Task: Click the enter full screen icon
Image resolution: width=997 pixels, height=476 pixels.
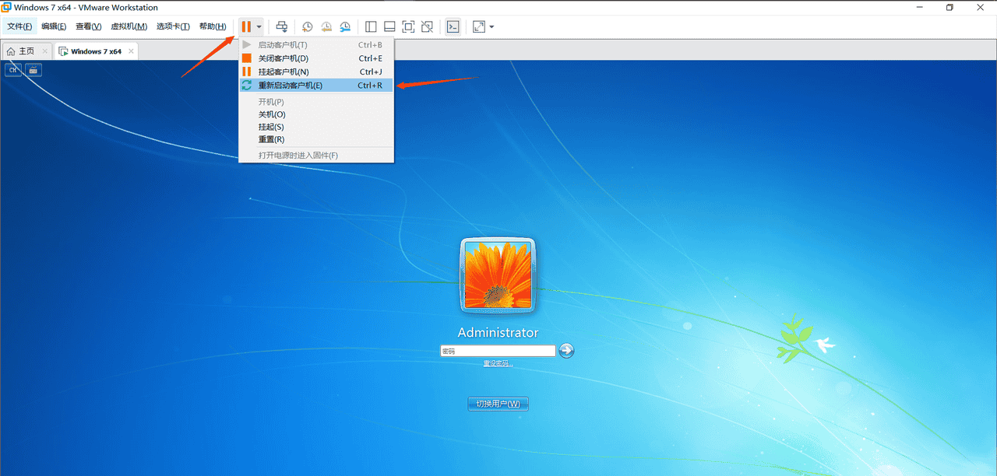Action: (x=407, y=26)
